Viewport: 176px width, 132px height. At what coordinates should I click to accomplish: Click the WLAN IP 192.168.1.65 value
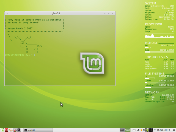(x=168, y=95)
